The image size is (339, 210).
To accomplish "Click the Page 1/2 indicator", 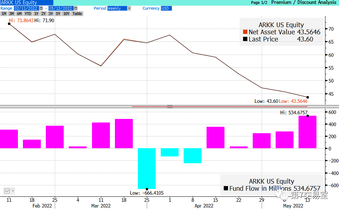I will 259,2.
